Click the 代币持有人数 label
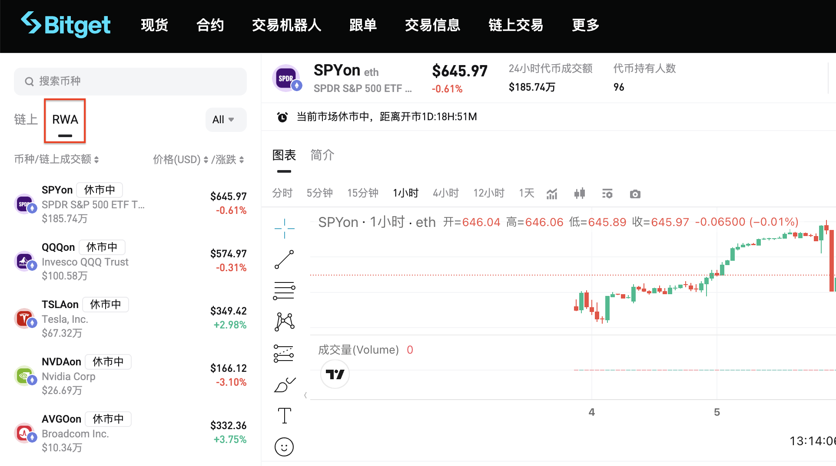The width and height of the screenshot is (836, 466). pos(645,69)
